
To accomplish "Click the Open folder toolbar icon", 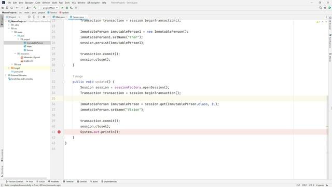I will point(3,8).
